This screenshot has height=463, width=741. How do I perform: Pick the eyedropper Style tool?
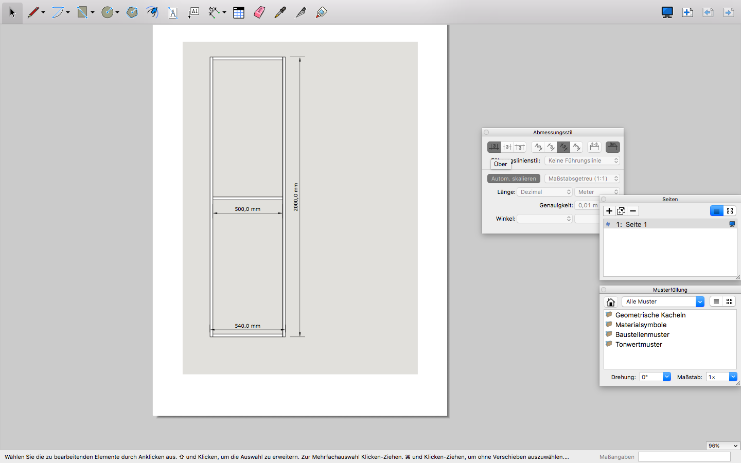point(280,12)
